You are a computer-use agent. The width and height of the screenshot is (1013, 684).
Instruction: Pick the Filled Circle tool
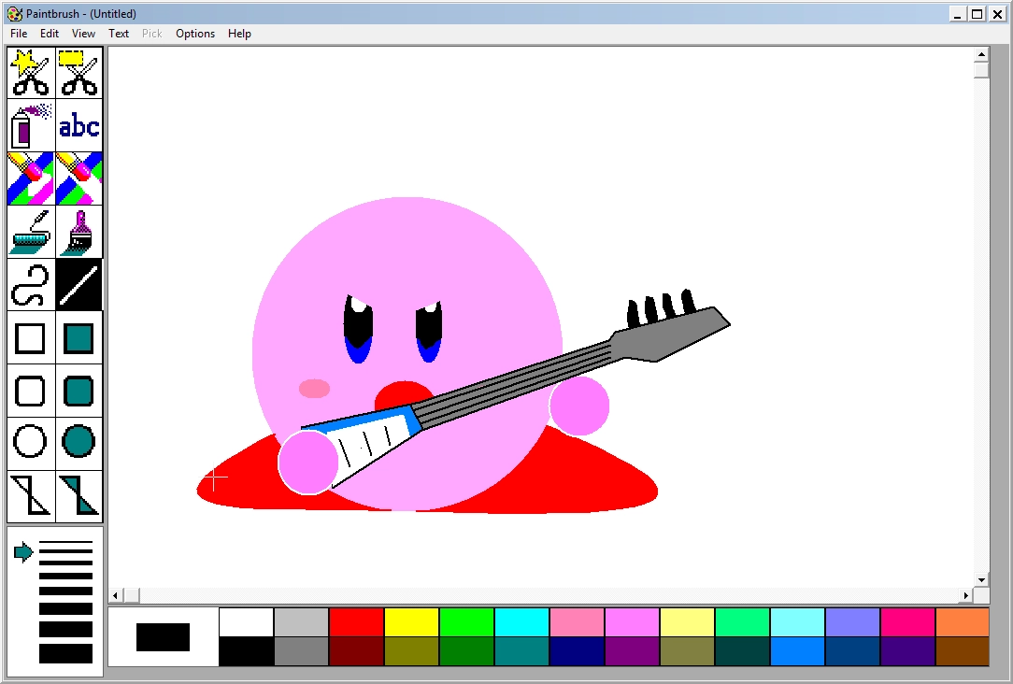(x=78, y=443)
